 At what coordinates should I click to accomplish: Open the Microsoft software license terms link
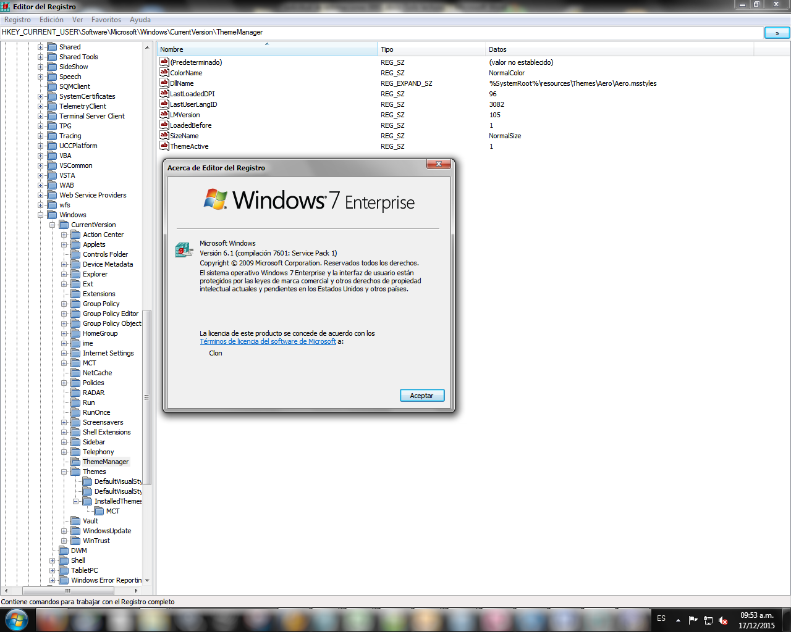pyautogui.click(x=268, y=341)
